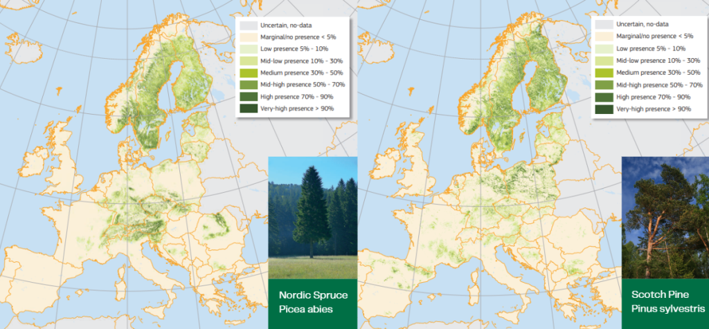Click the Scotch Pine Pinus sylvestris label

[x=668, y=302]
